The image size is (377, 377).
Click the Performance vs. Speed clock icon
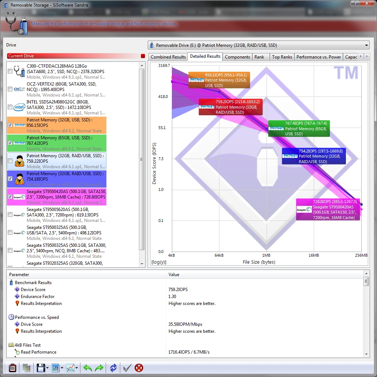tap(11, 317)
